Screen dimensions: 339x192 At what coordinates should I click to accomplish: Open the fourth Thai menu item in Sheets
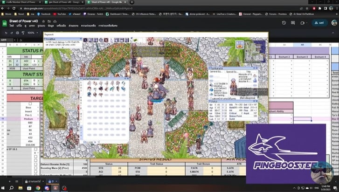32,26
